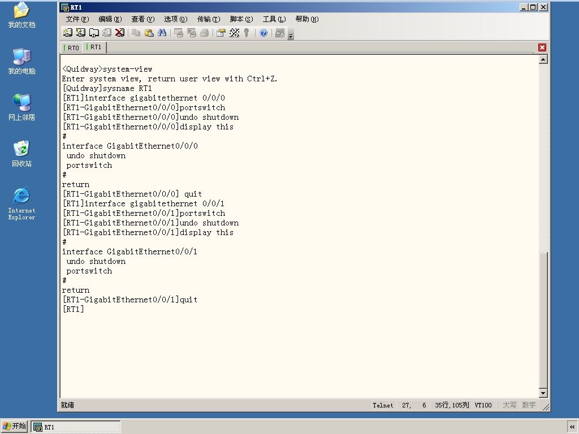Select the RT1 session tab
579x434 pixels.
point(94,47)
